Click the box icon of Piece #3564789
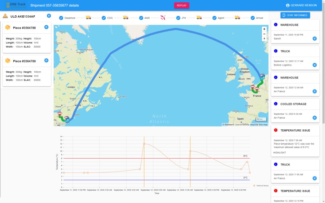 8,60
